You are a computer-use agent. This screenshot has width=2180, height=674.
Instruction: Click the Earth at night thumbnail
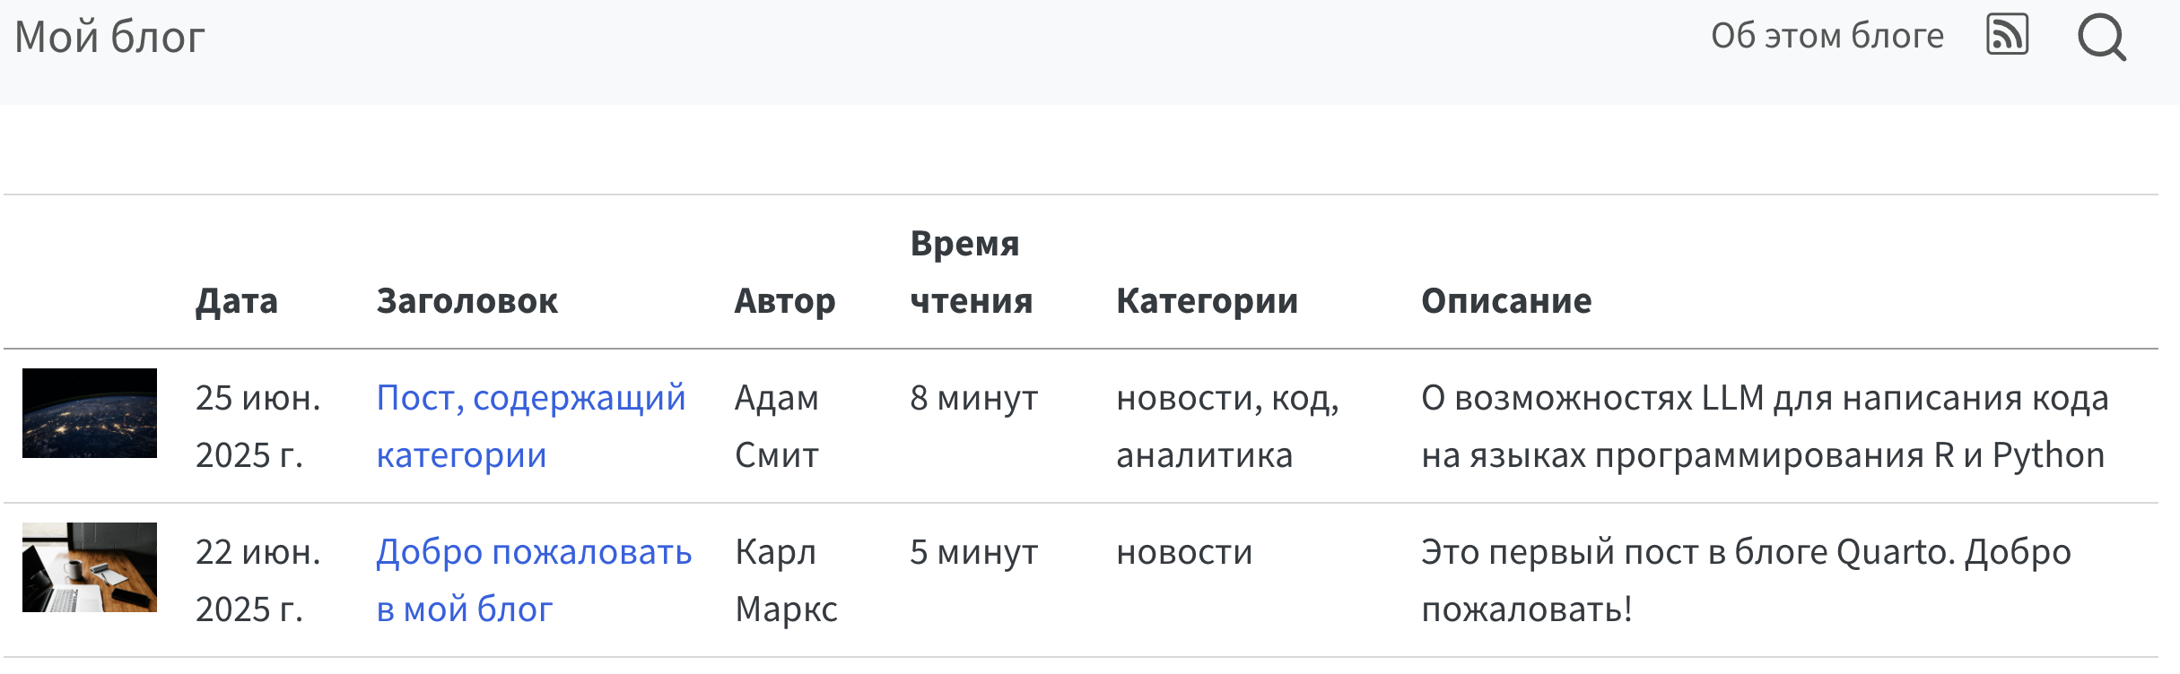90,413
